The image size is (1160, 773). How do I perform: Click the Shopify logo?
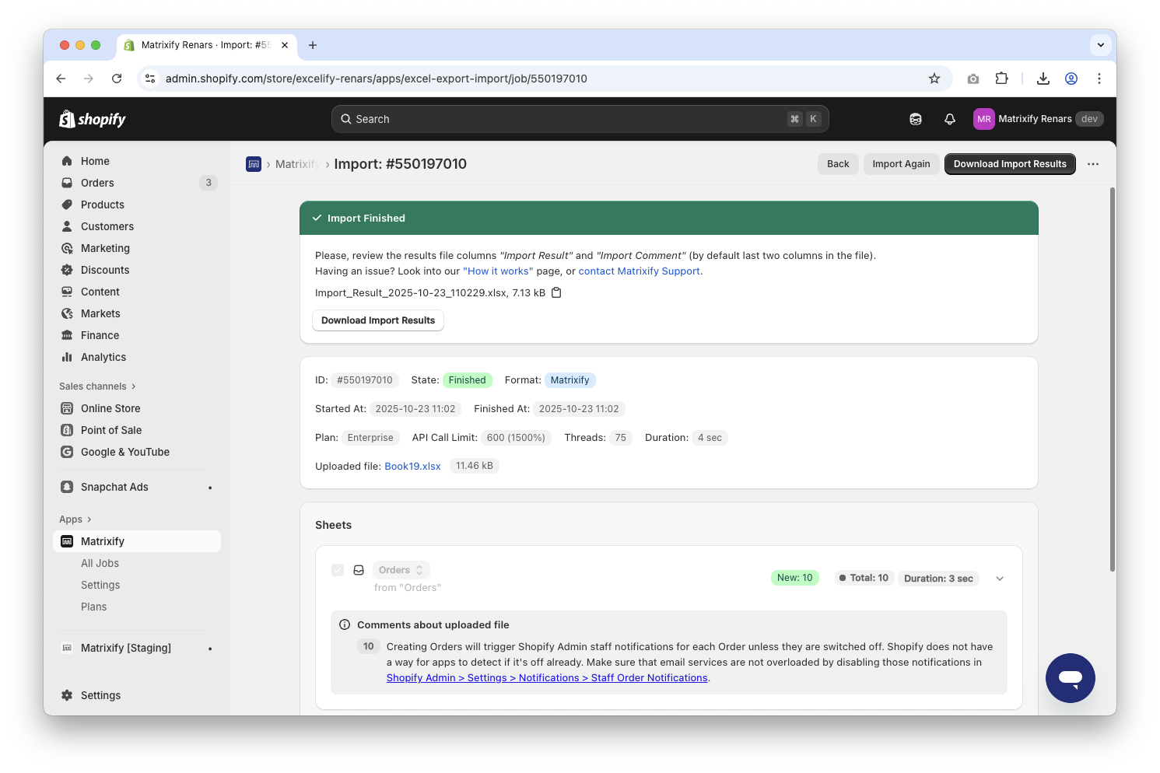(x=93, y=119)
